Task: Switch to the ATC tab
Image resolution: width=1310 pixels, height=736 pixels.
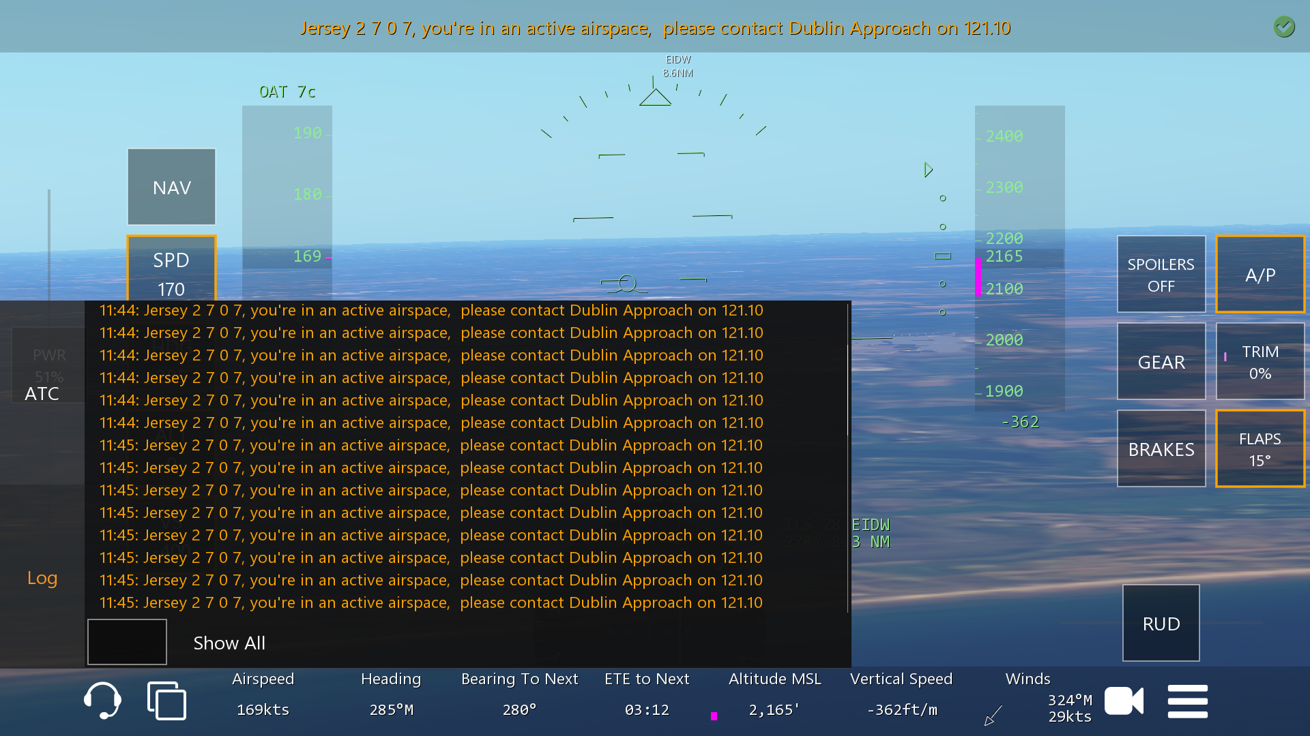Action: click(42, 394)
